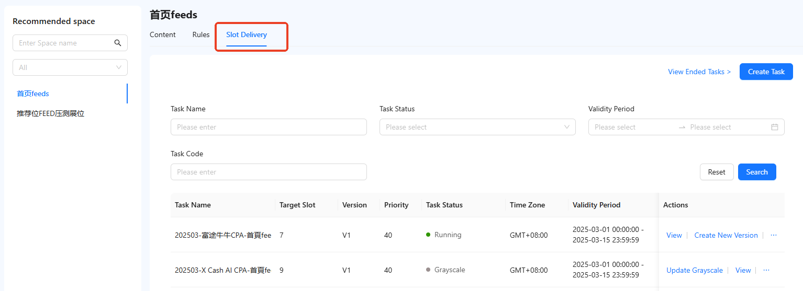
Task: Open more actions ellipsis for 富途牛牛CPA task
Action: point(774,235)
